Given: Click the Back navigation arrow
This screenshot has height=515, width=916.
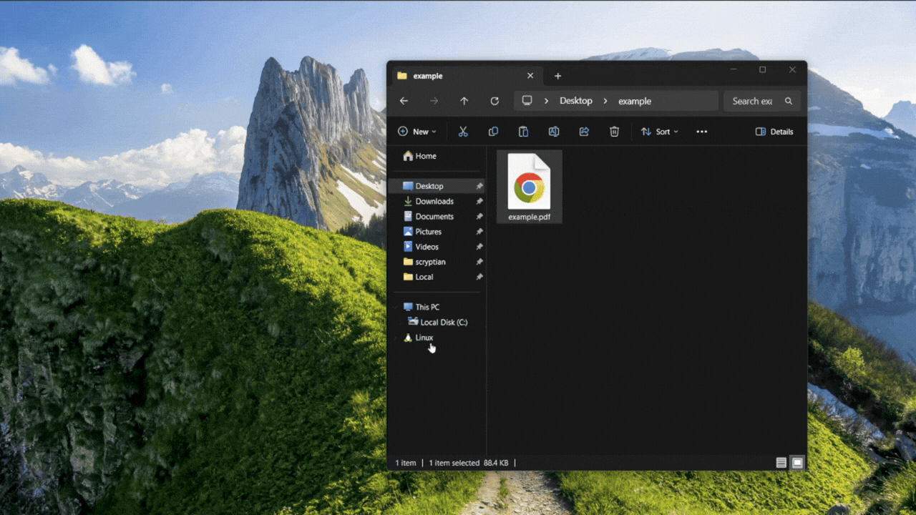Looking at the screenshot, I should click(404, 101).
